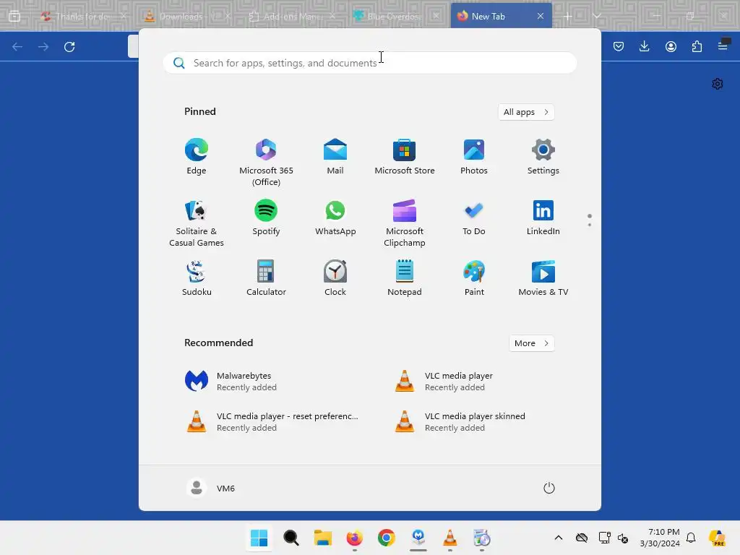List all Firefox tabs dropdown
The image size is (740, 555).
click(597, 17)
